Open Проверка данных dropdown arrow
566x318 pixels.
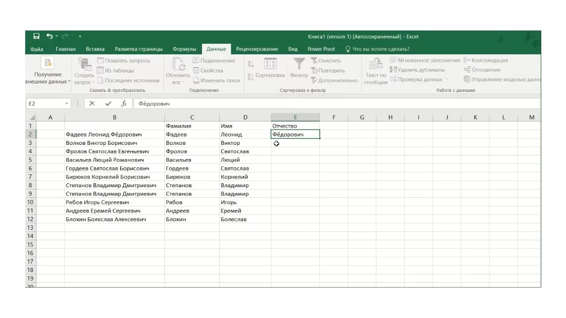tap(447, 79)
